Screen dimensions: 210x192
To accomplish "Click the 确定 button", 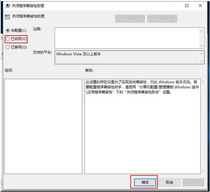I will pyautogui.click(x=145, y=182).
